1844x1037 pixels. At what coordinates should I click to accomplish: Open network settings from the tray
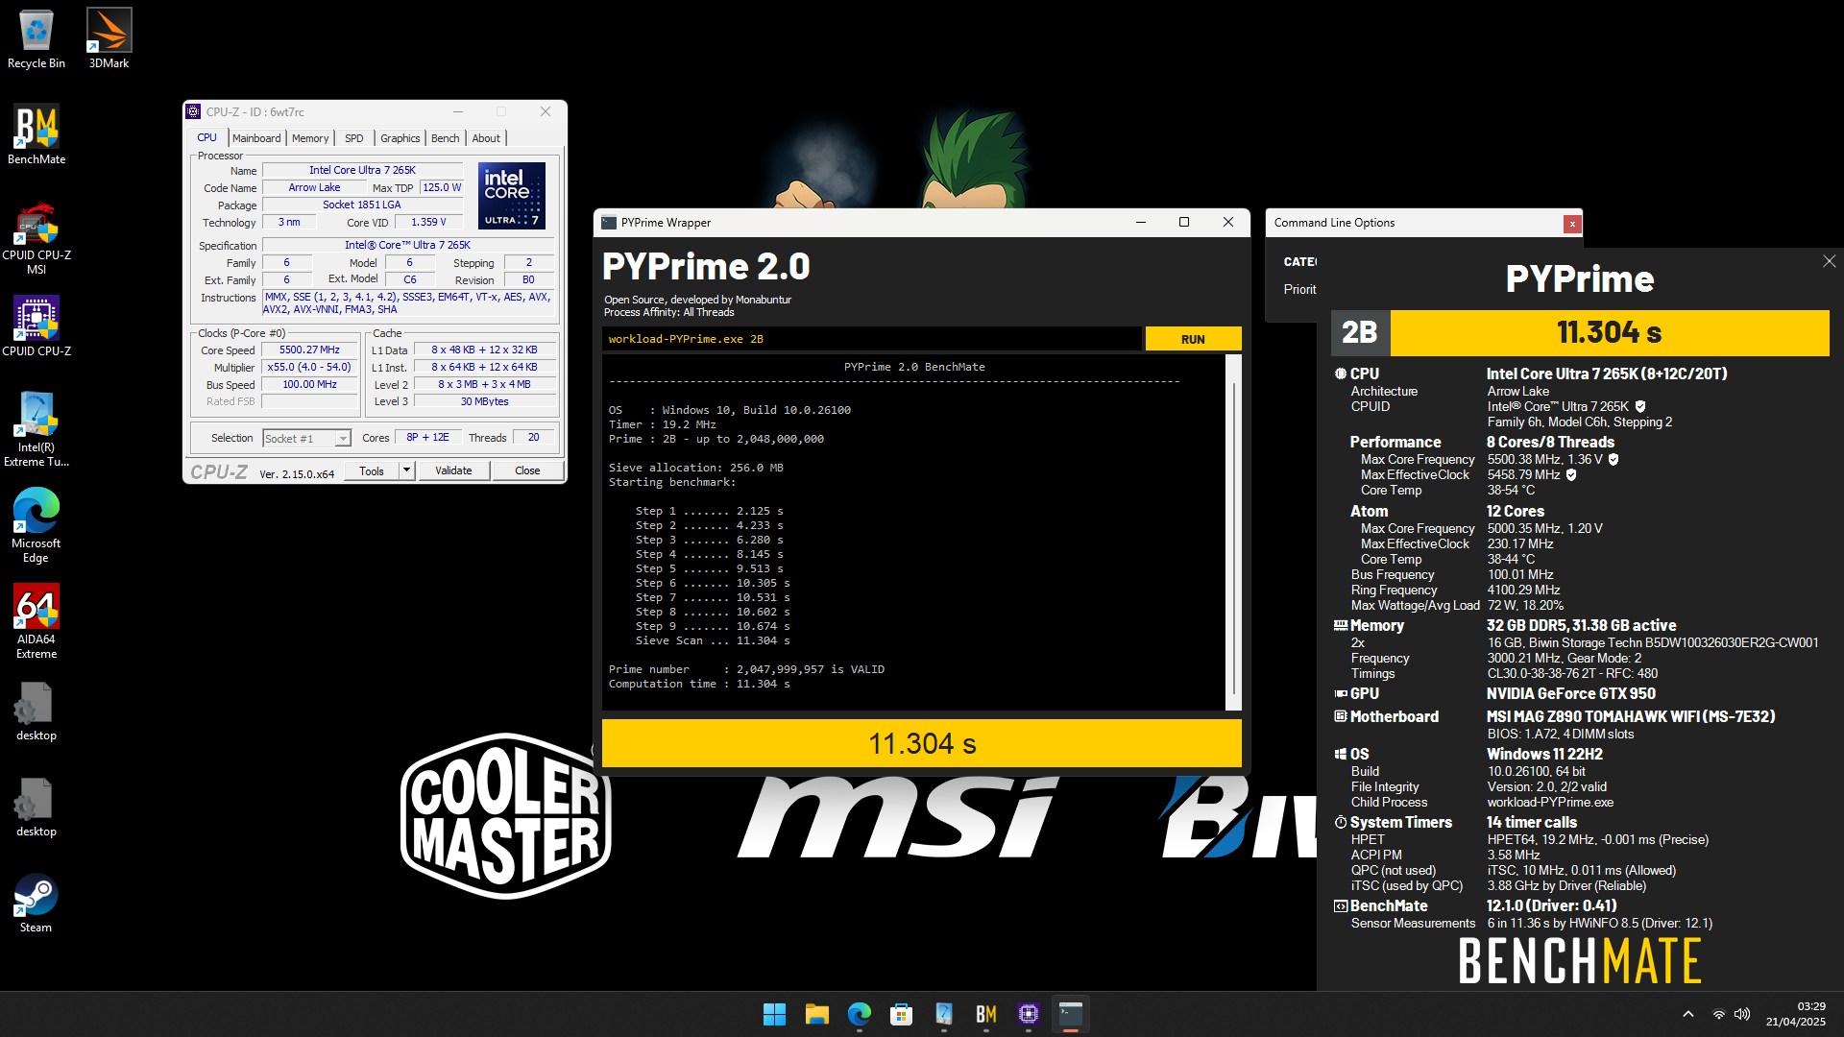point(1719,1014)
